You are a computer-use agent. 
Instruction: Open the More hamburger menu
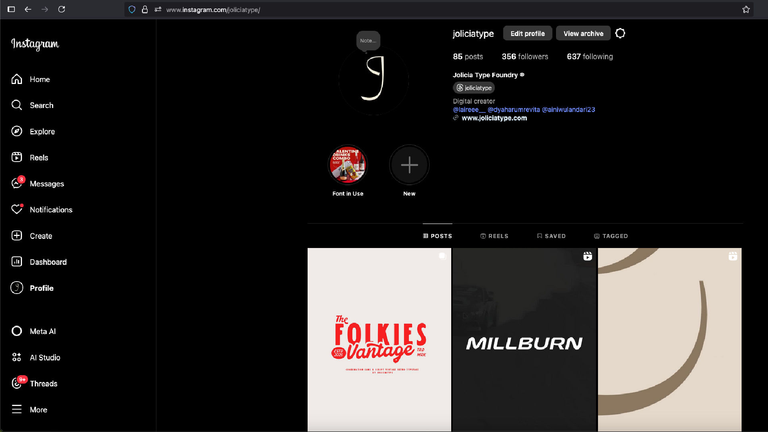click(x=17, y=409)
